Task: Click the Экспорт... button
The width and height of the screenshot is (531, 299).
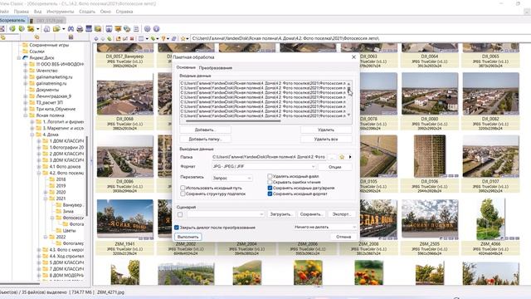Action: click(x=341, y=214)
